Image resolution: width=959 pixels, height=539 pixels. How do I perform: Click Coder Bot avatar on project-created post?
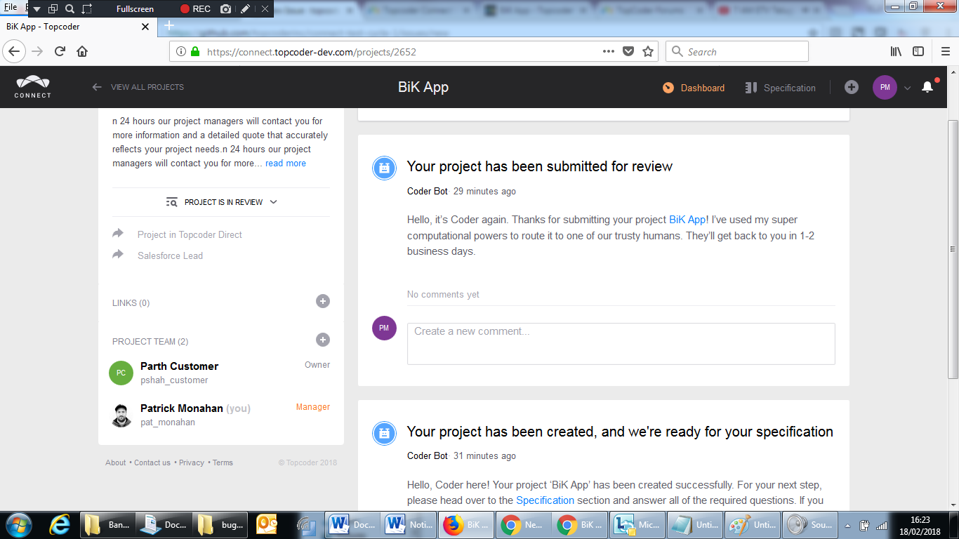[384, 433]
